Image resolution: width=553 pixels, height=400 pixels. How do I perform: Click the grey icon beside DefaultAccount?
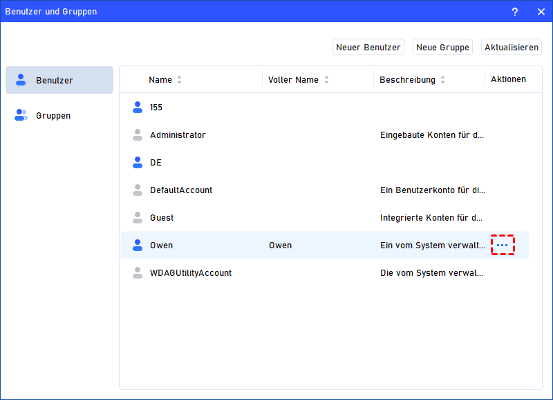[137, 190]
